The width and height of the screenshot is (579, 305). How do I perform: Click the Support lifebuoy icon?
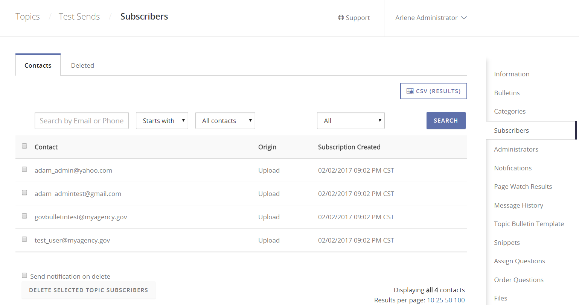(341, 18)
